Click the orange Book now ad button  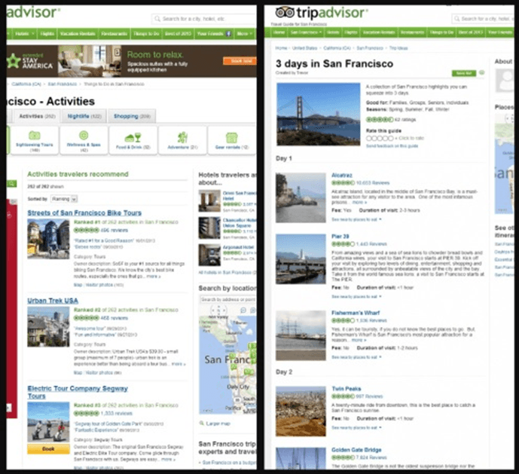pyautogui.click(x=240, y=61)
